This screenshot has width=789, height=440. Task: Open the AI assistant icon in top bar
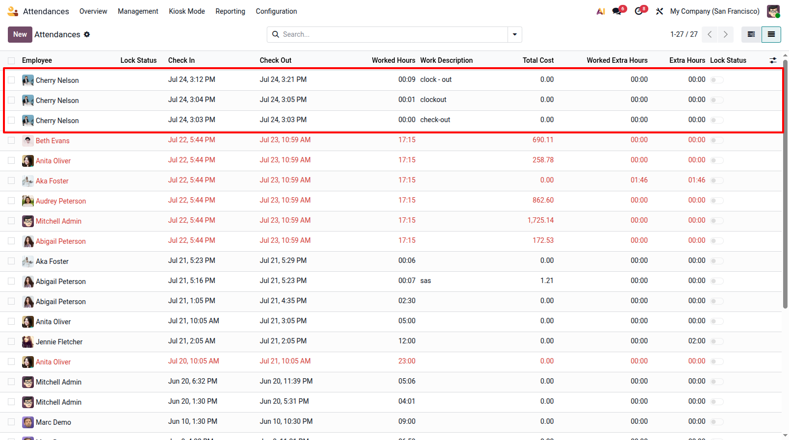click(600, 11)
